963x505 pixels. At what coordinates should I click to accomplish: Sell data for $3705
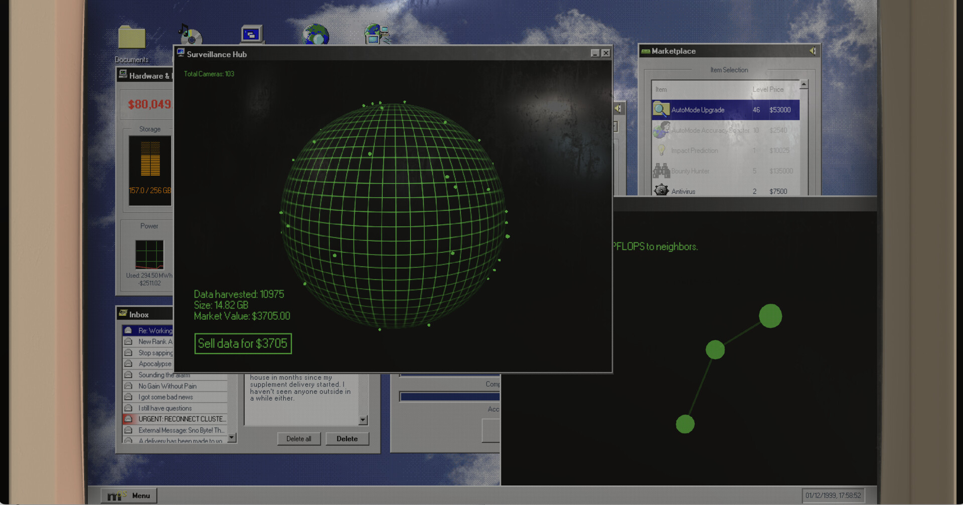(243, 344)
